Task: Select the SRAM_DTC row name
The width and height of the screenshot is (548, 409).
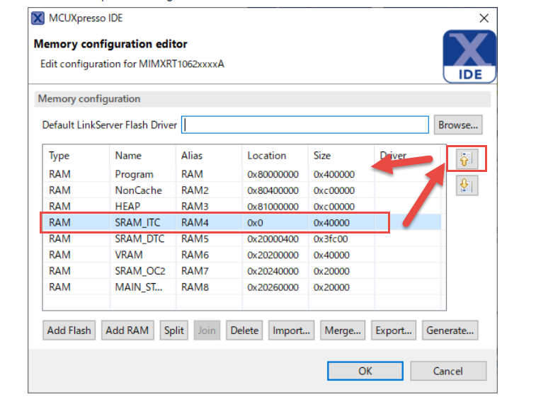Action: [x=139, y=238]
